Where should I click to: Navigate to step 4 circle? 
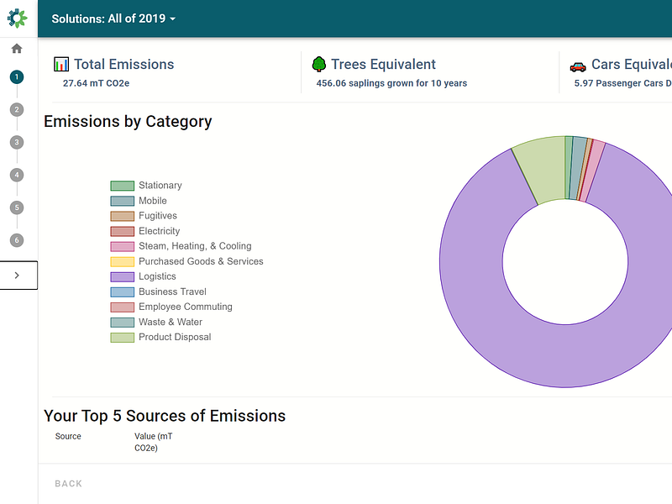17,175
